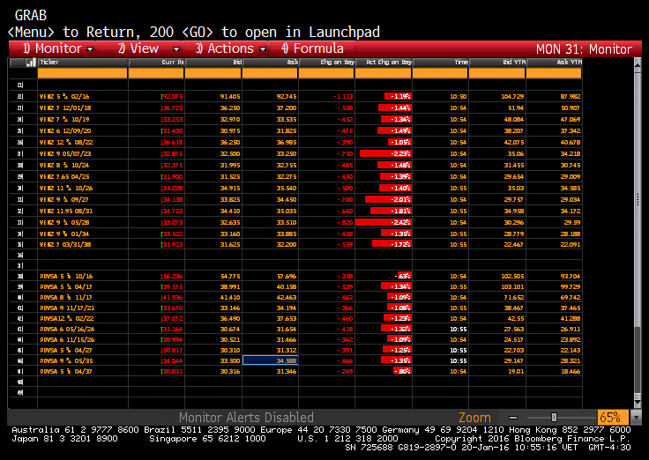Click current price 92.075 for VENZ 02/16

pyautogui.click(x=172, y=96)
